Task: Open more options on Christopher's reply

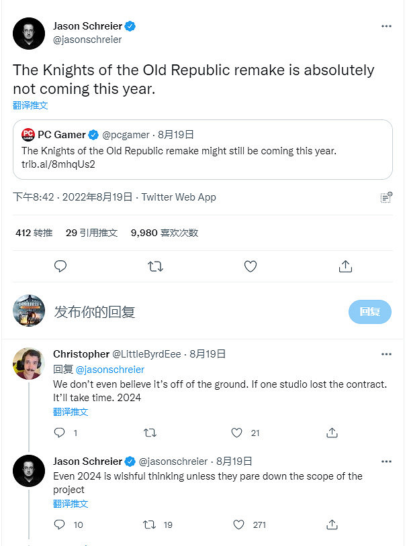Action: [386, 353]
